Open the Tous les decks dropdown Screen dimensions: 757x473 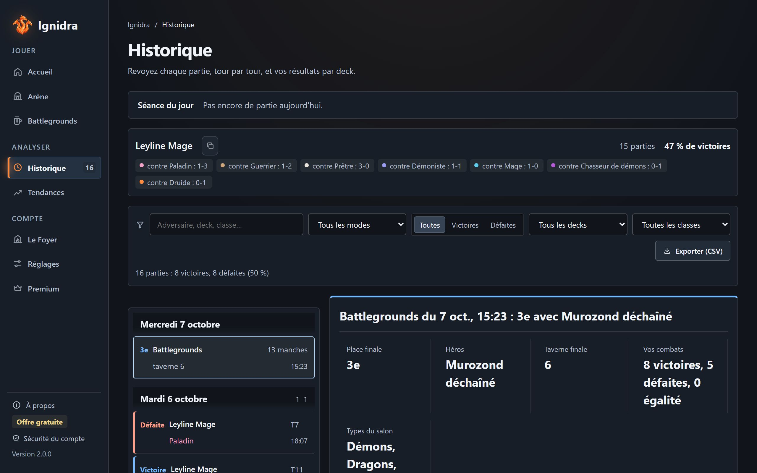[578, 225]
